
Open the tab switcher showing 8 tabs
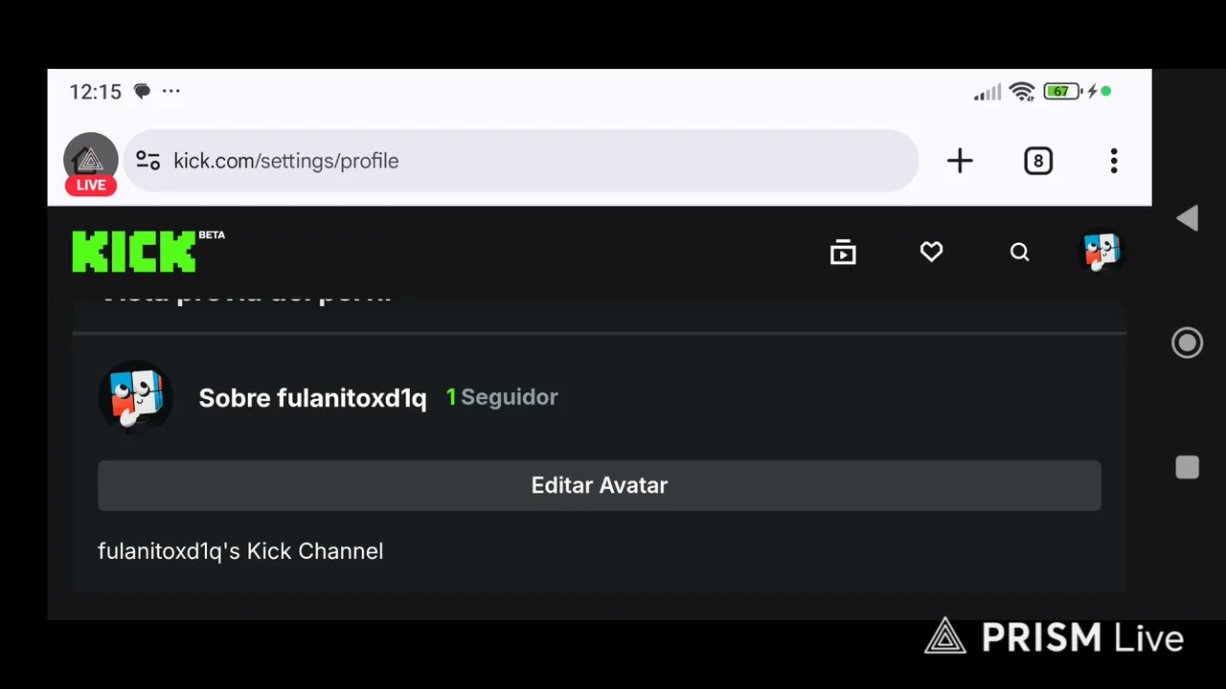(1038, 161)
